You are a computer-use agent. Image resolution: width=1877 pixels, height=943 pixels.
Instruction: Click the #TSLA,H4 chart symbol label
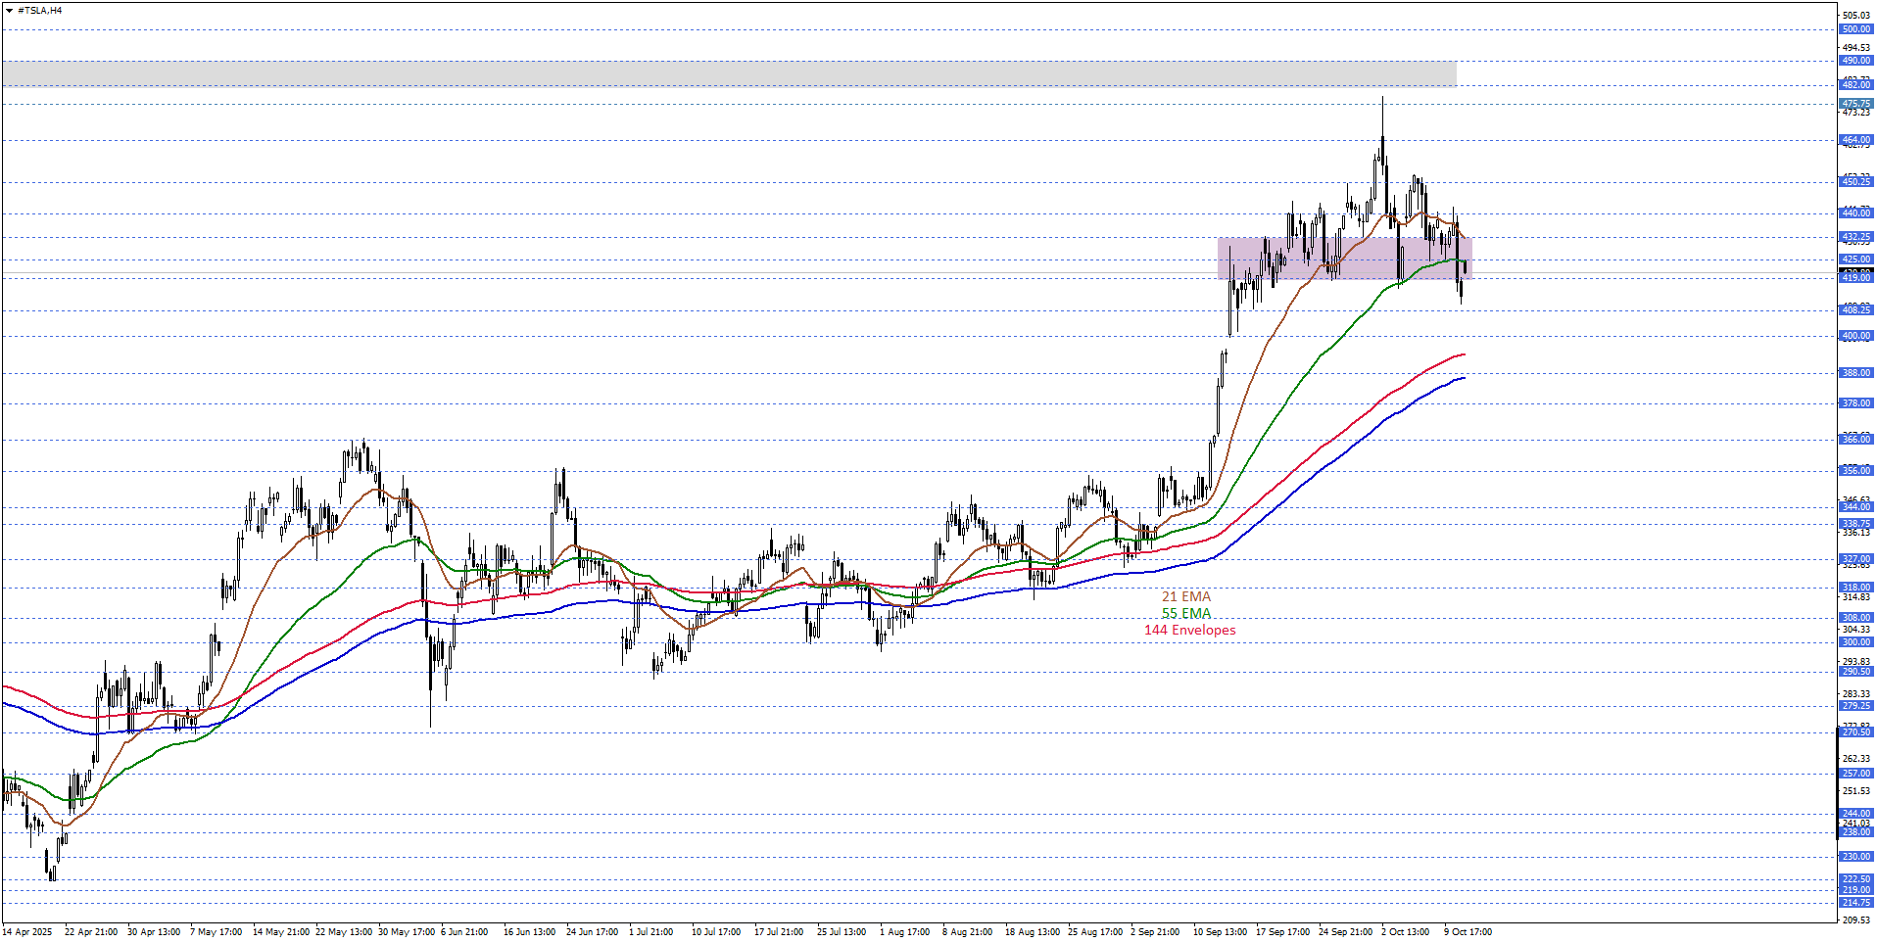pos(39,11)
